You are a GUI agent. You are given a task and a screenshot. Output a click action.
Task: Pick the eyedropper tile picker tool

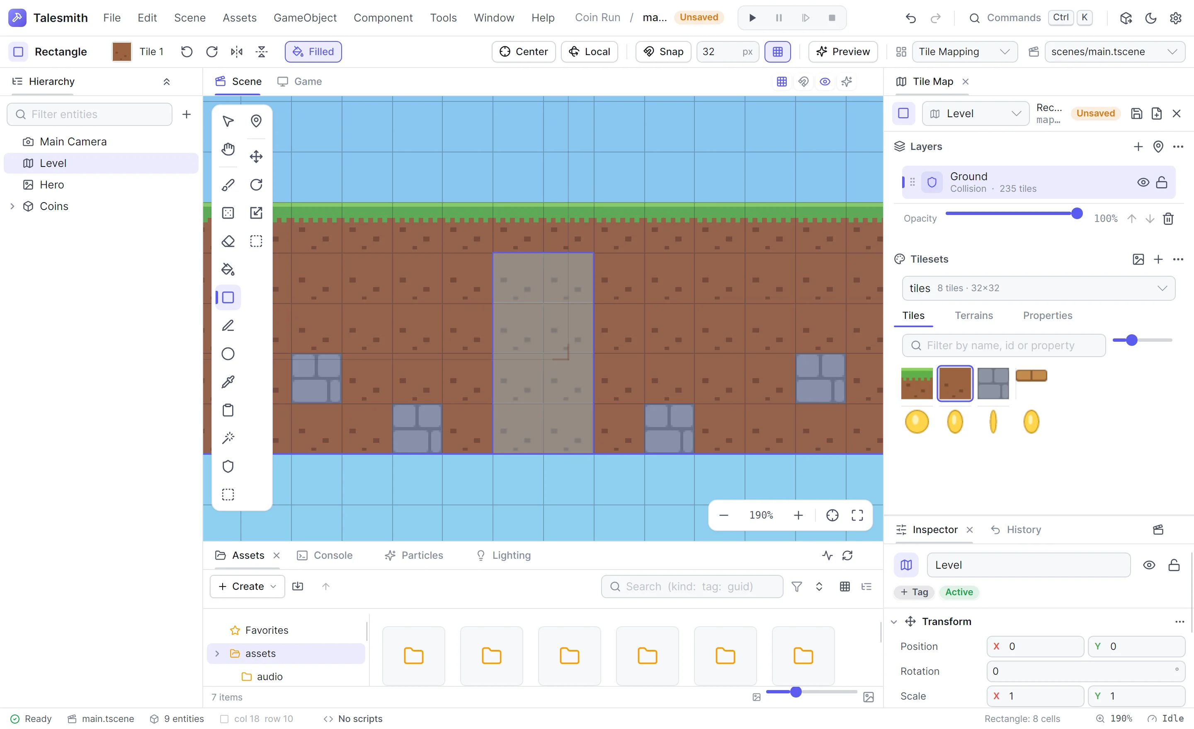pyautogui.click(x=228, y=382)
